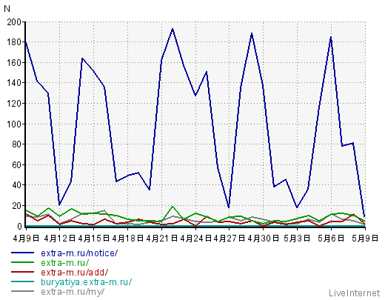Click the extra-m.ru/ green legend label
Viewport: 385px width, 300px height.
click(x=65, y=263)
